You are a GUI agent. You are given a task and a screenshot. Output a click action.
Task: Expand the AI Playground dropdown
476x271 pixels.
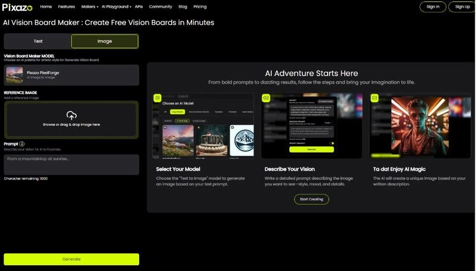[116, 7]
